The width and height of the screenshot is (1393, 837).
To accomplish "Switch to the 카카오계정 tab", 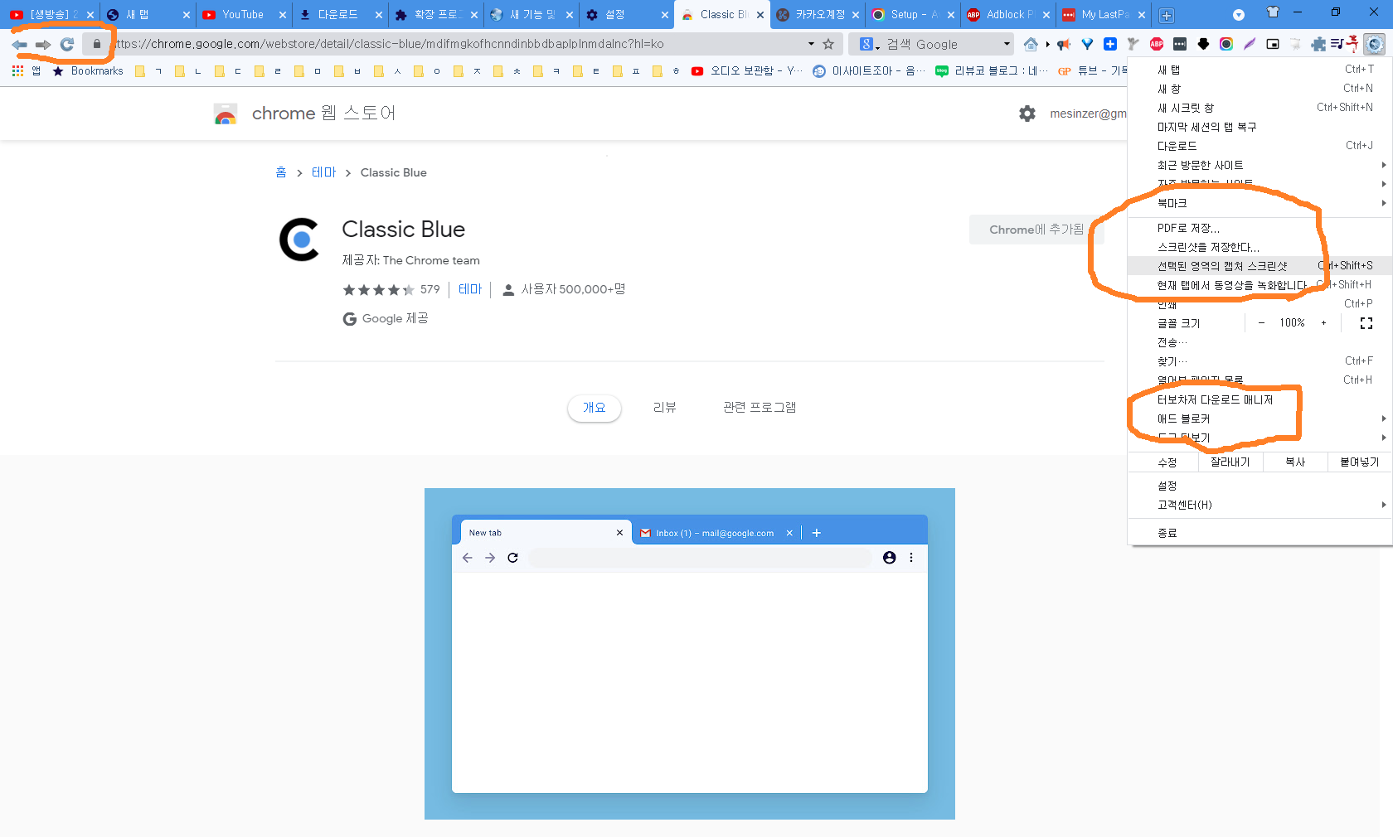I will pyautogui.click(x=817, y=15).
